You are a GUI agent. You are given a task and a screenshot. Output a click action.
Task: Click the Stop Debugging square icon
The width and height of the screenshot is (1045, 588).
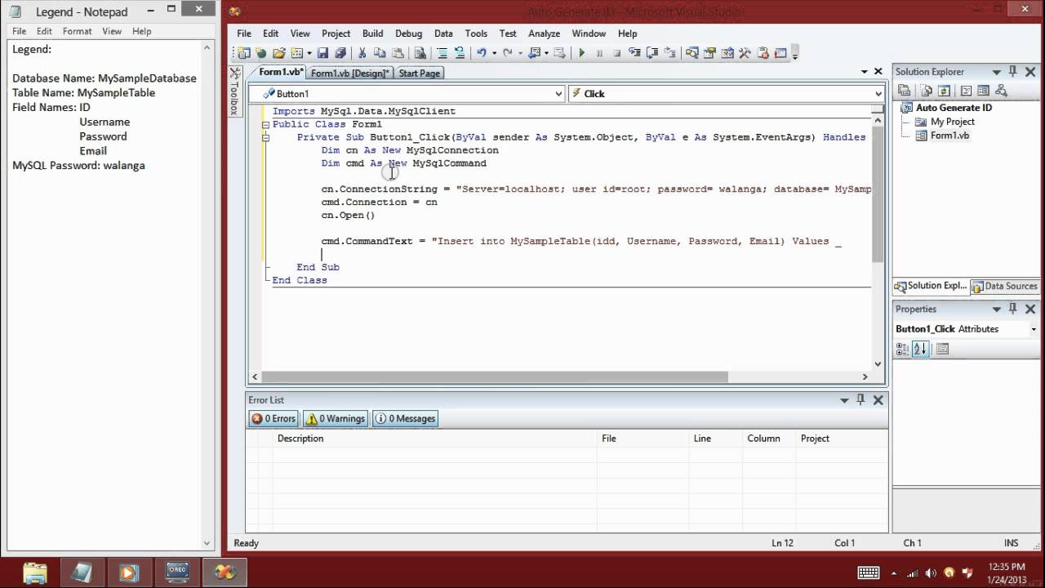[617, 53]
